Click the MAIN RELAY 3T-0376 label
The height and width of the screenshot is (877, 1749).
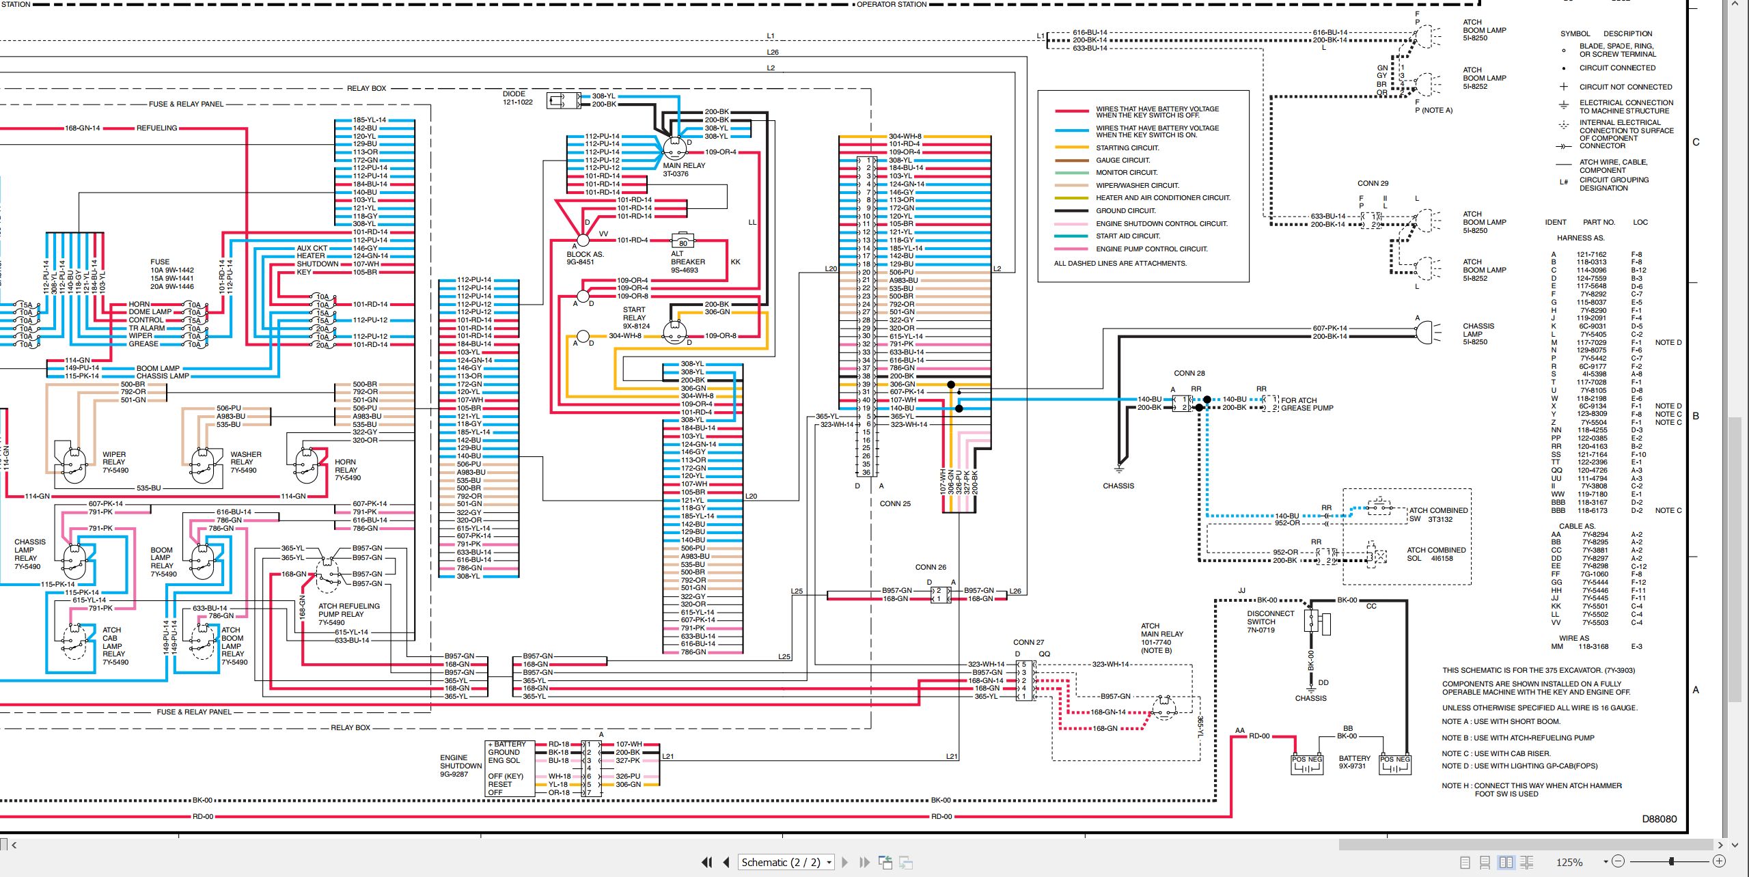tap(683, 169)
